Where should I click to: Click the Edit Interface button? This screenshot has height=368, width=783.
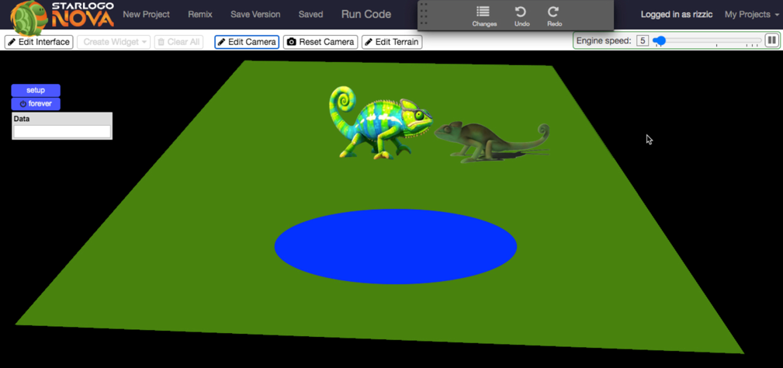coord(39,42)
